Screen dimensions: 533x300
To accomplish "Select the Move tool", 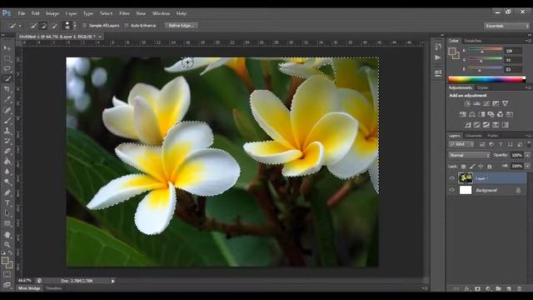I will click(7, 48).
